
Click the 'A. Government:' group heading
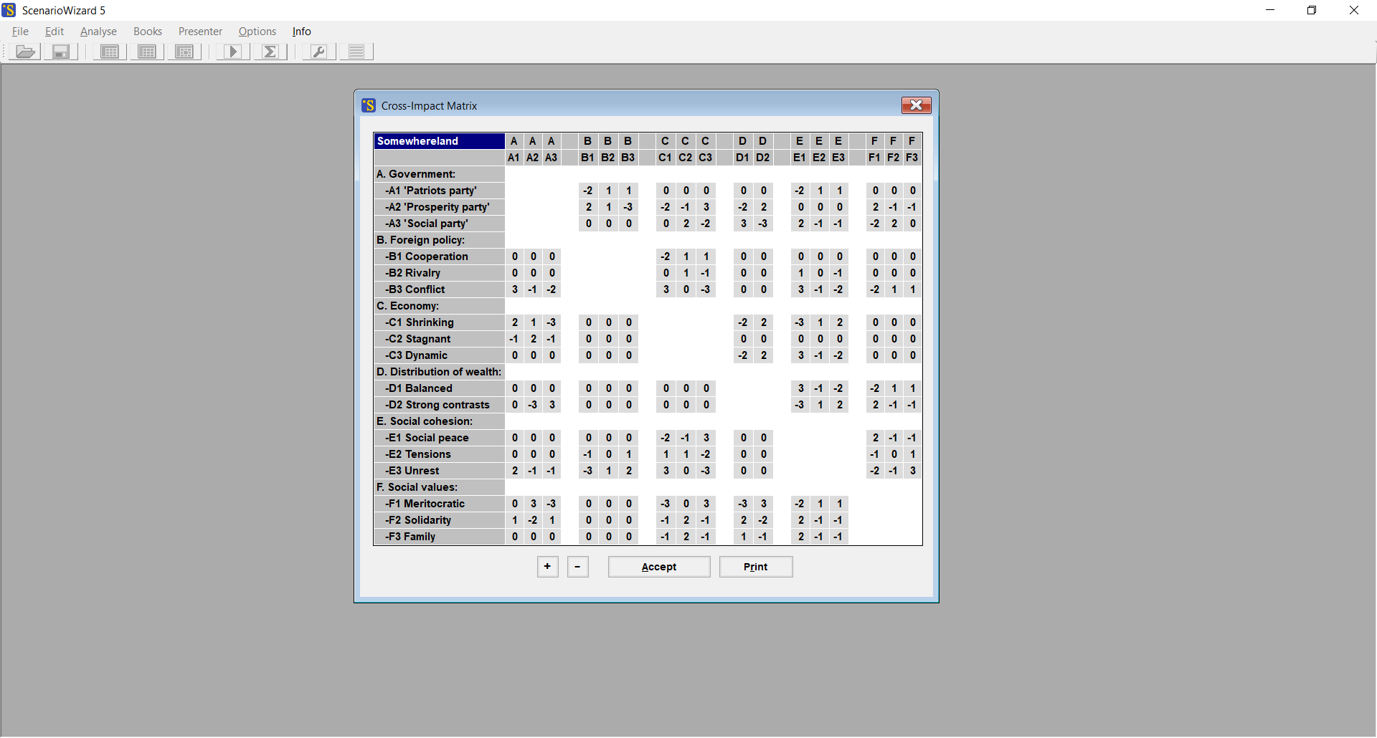439,174
